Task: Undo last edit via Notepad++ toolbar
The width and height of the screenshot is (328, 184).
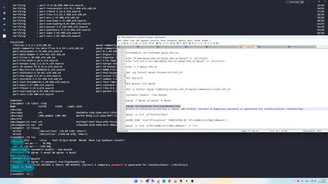Action: click(150, 43)
